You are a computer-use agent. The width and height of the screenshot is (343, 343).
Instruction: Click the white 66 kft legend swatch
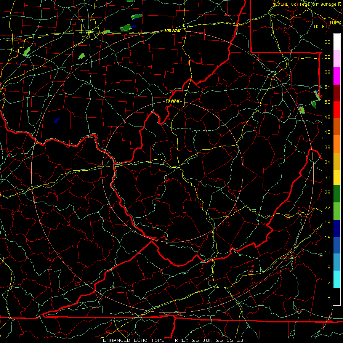click(337, 42)
